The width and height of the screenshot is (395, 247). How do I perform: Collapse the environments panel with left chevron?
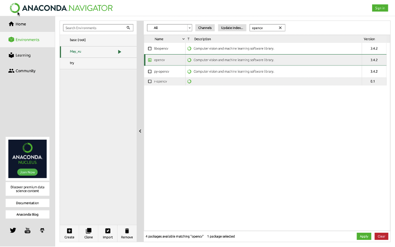[x=140, y=131]
